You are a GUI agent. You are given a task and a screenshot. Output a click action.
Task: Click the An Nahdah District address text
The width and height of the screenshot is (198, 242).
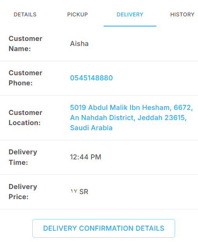pos(103,118)
